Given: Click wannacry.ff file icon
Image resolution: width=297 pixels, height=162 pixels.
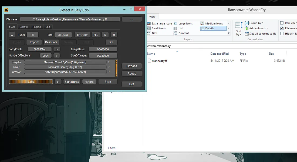Looking at the screenshot, I should point(149,61).
